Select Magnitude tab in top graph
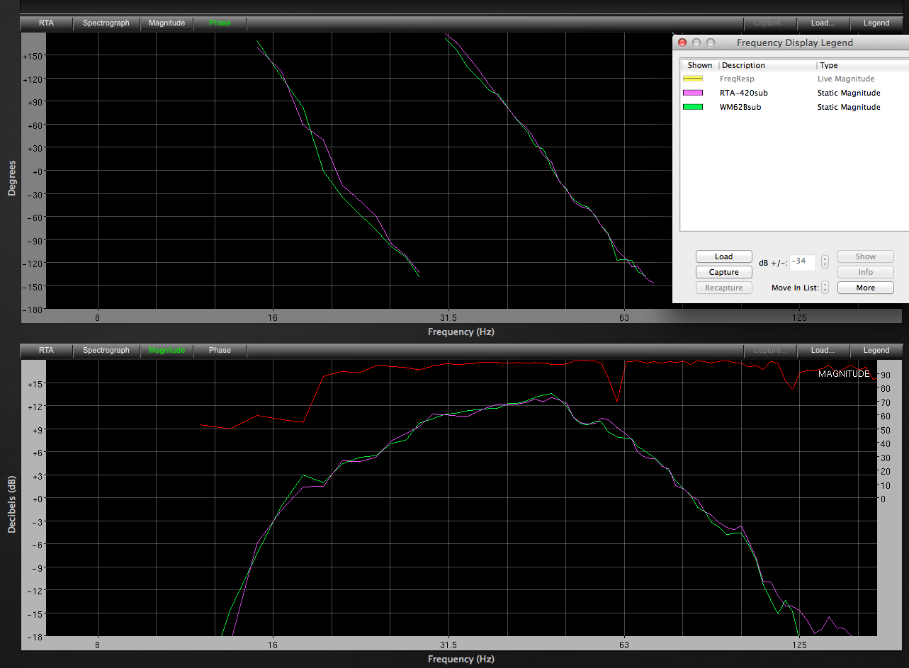This screenshot has height=668, width=909. [166, 23]
